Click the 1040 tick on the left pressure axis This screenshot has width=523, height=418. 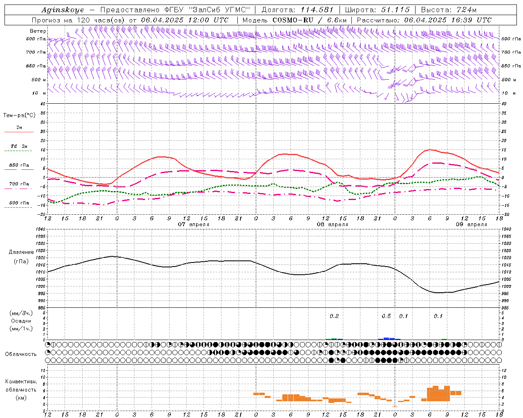40,229
